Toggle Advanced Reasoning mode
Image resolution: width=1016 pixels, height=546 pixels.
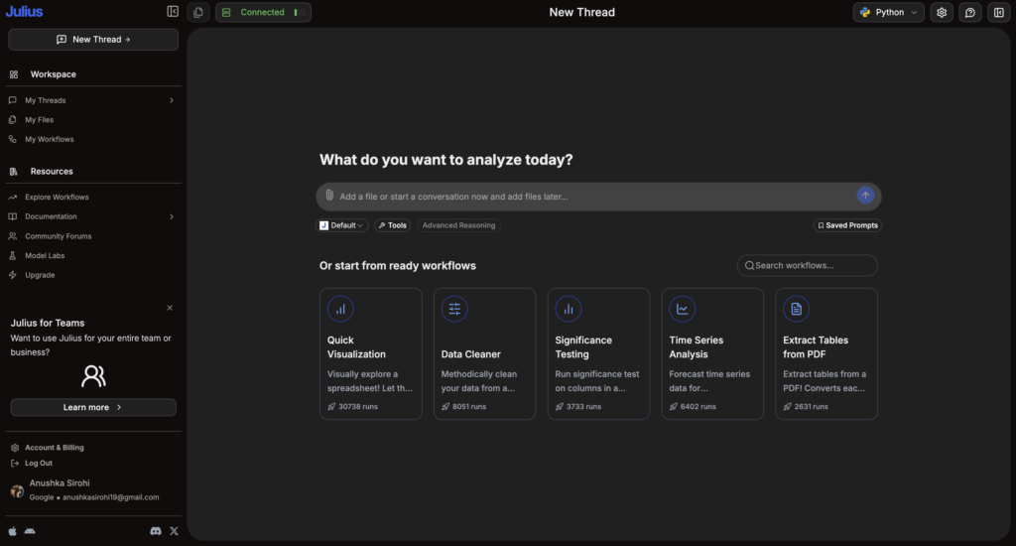coord(458,225)
